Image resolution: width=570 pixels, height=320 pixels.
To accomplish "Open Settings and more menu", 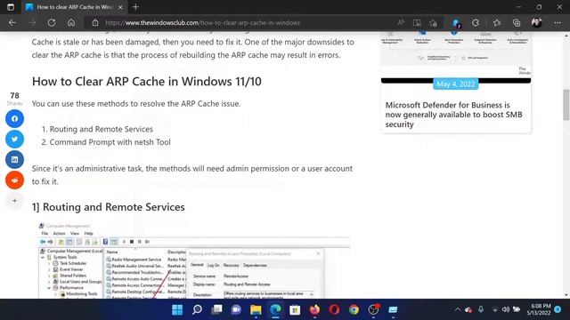I will [x=558, y=22].
